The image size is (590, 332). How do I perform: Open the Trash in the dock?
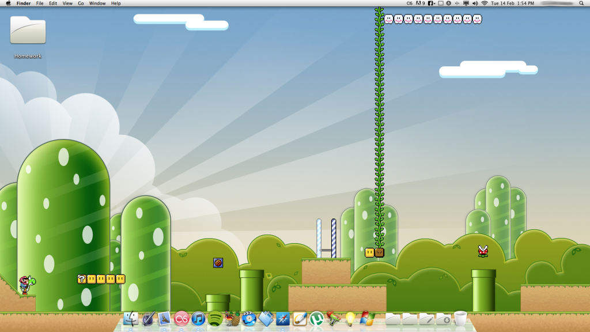[460, 319]
